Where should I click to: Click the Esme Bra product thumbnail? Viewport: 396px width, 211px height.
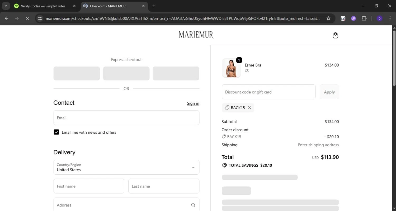[231, 68]
